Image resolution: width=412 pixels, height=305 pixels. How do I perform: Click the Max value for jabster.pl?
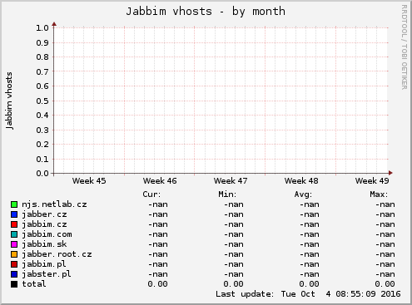click(385, 274)
